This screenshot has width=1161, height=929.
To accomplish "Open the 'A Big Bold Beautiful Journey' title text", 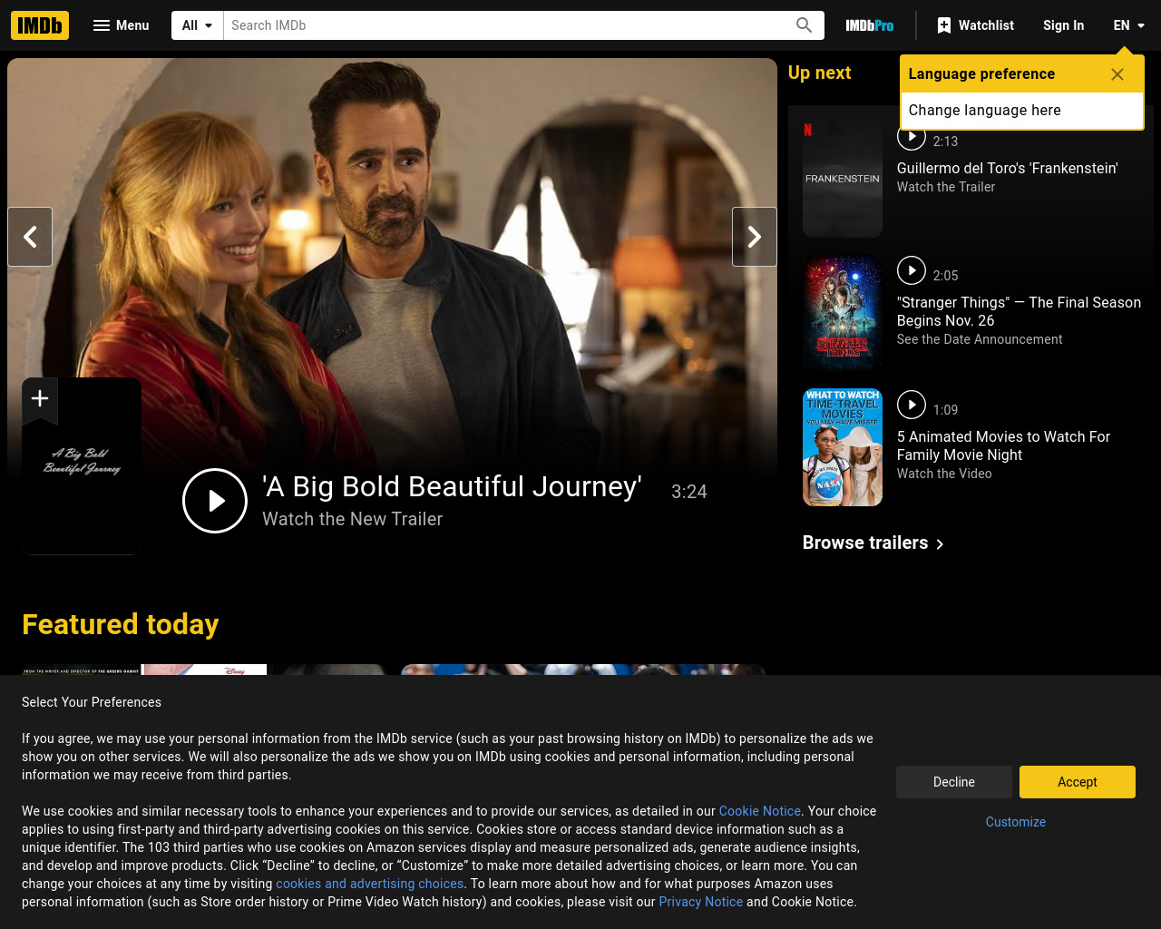I will pos(452,486).
